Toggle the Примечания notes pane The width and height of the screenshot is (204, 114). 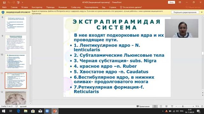tap(143, 106)
